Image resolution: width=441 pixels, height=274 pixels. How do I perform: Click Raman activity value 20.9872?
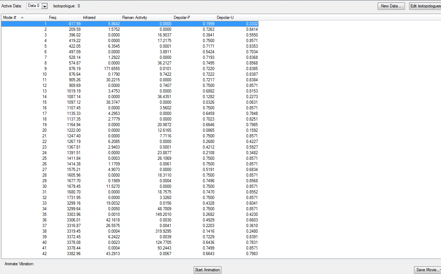pyautogui.click(x=165, y=125)
